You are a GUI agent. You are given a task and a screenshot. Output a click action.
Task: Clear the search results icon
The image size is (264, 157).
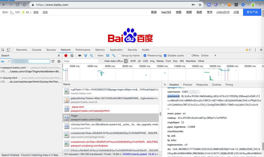pos(59,61)
